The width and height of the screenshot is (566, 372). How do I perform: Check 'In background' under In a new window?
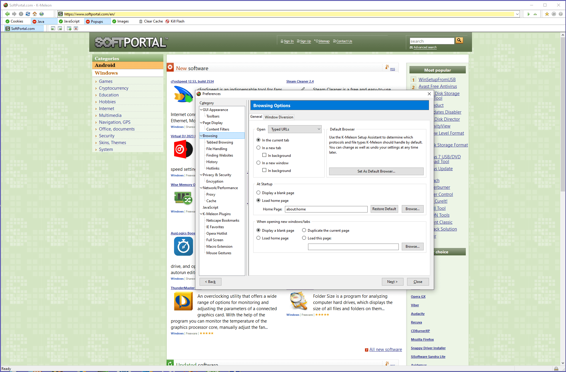264,170
